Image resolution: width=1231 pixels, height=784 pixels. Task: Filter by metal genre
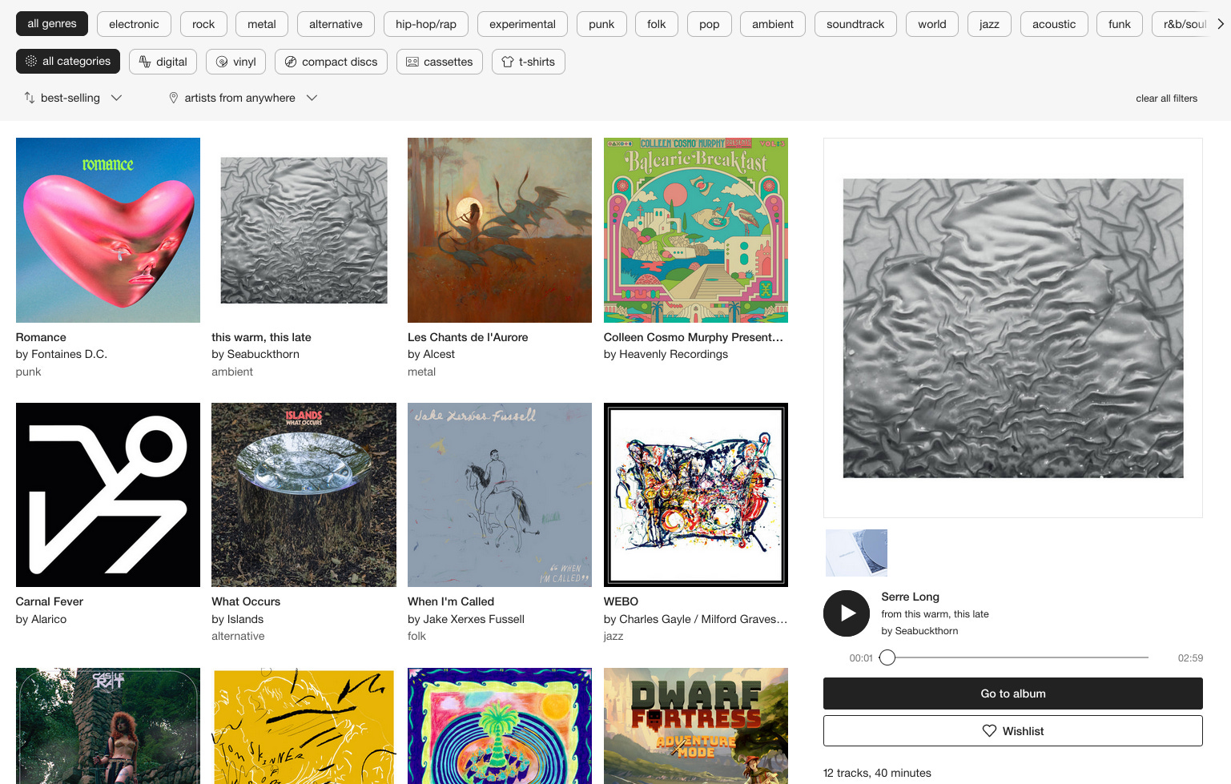(262, 24)
